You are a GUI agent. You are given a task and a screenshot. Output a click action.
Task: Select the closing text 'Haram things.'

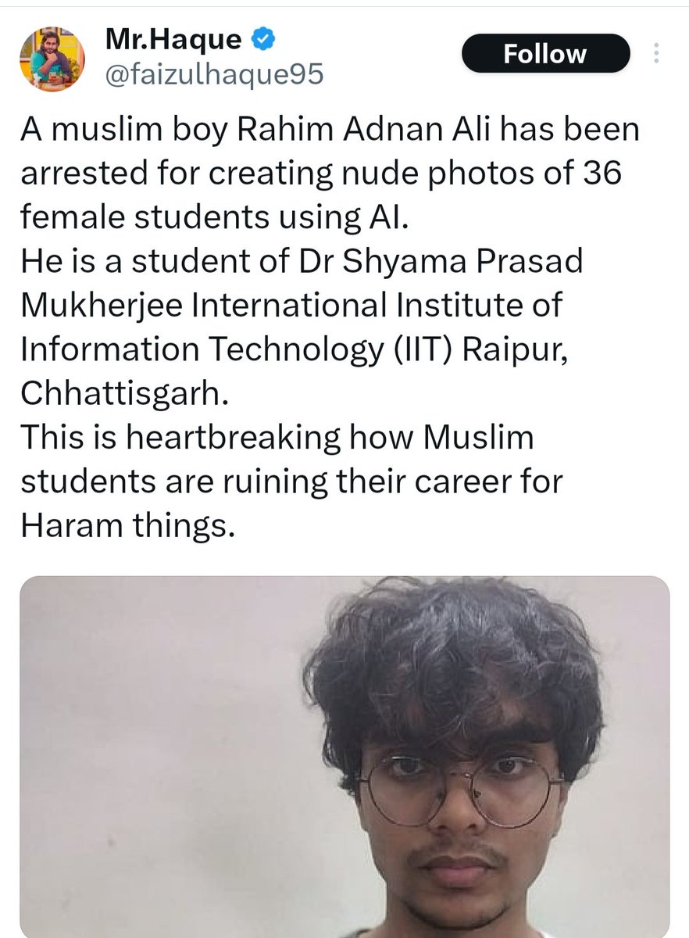tap(127, 526)
